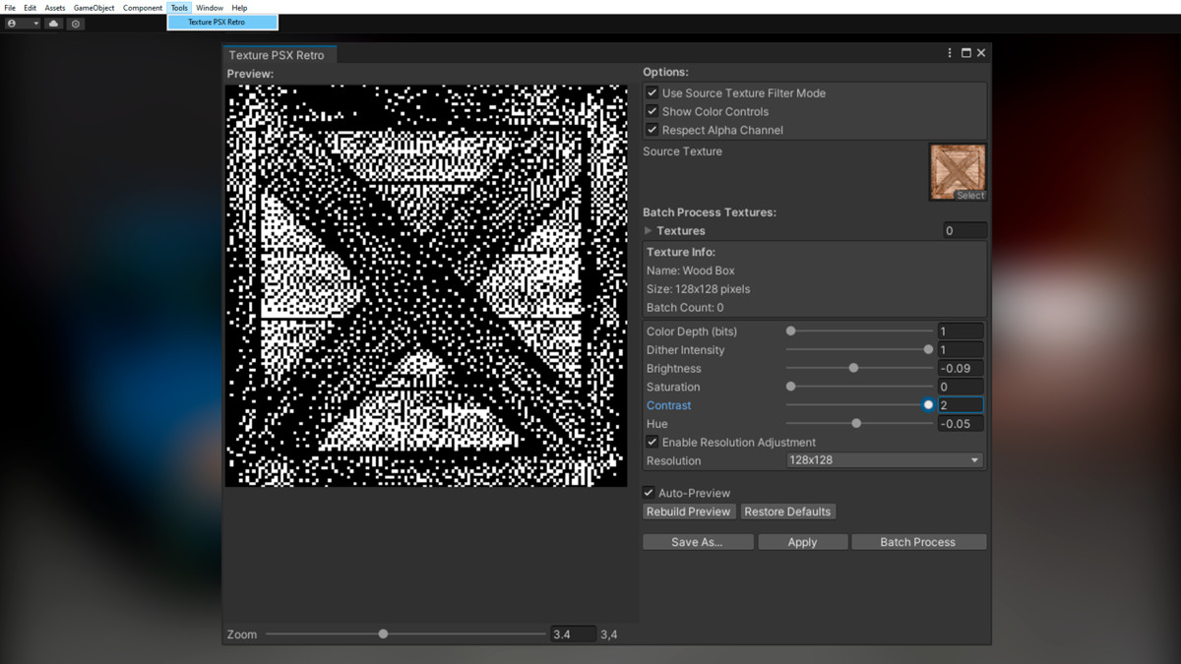Click the cloud services icon
Image resolution: width=1181 pixels, height=664 pixels.
tap(53, 24)
